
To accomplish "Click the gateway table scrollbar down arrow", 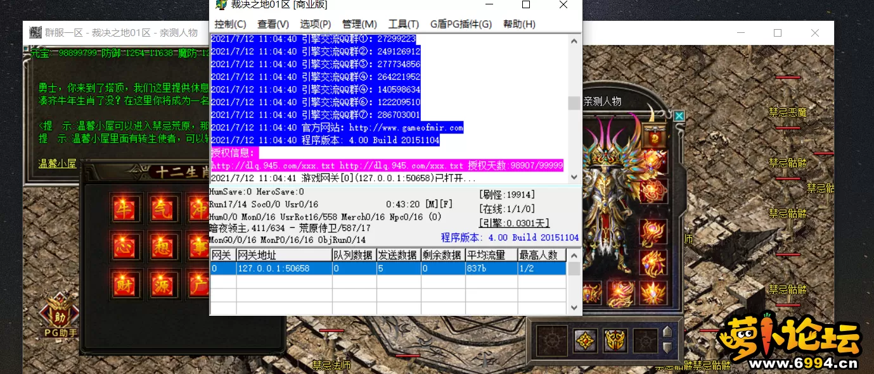I will pos(574,308).
